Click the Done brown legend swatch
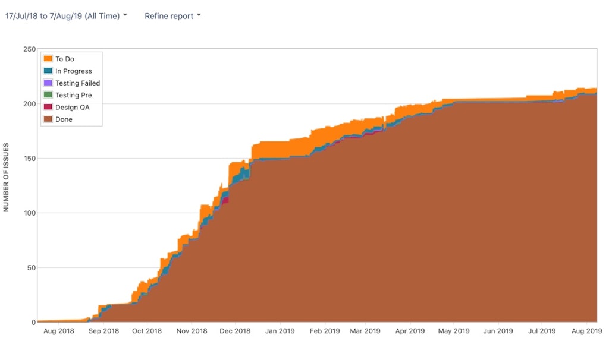This screenshot has width=609, height=341. coord(48,119)
